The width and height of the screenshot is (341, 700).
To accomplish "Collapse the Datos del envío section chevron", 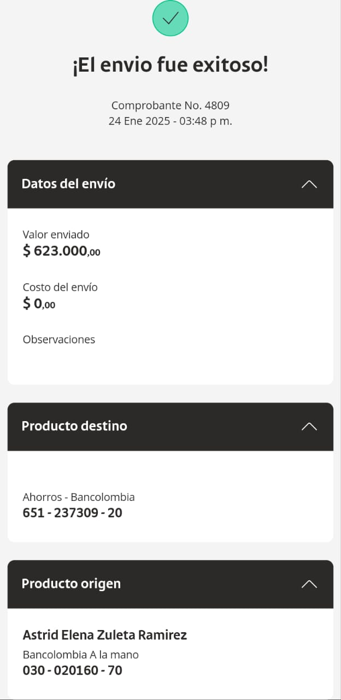I will pos(309,184).
